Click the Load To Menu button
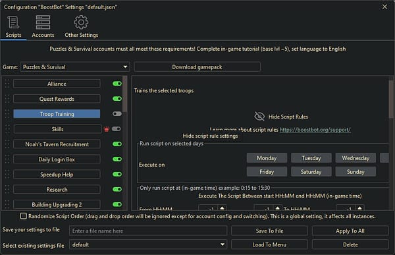Screen dimensions: 395x255 point(269,244)
